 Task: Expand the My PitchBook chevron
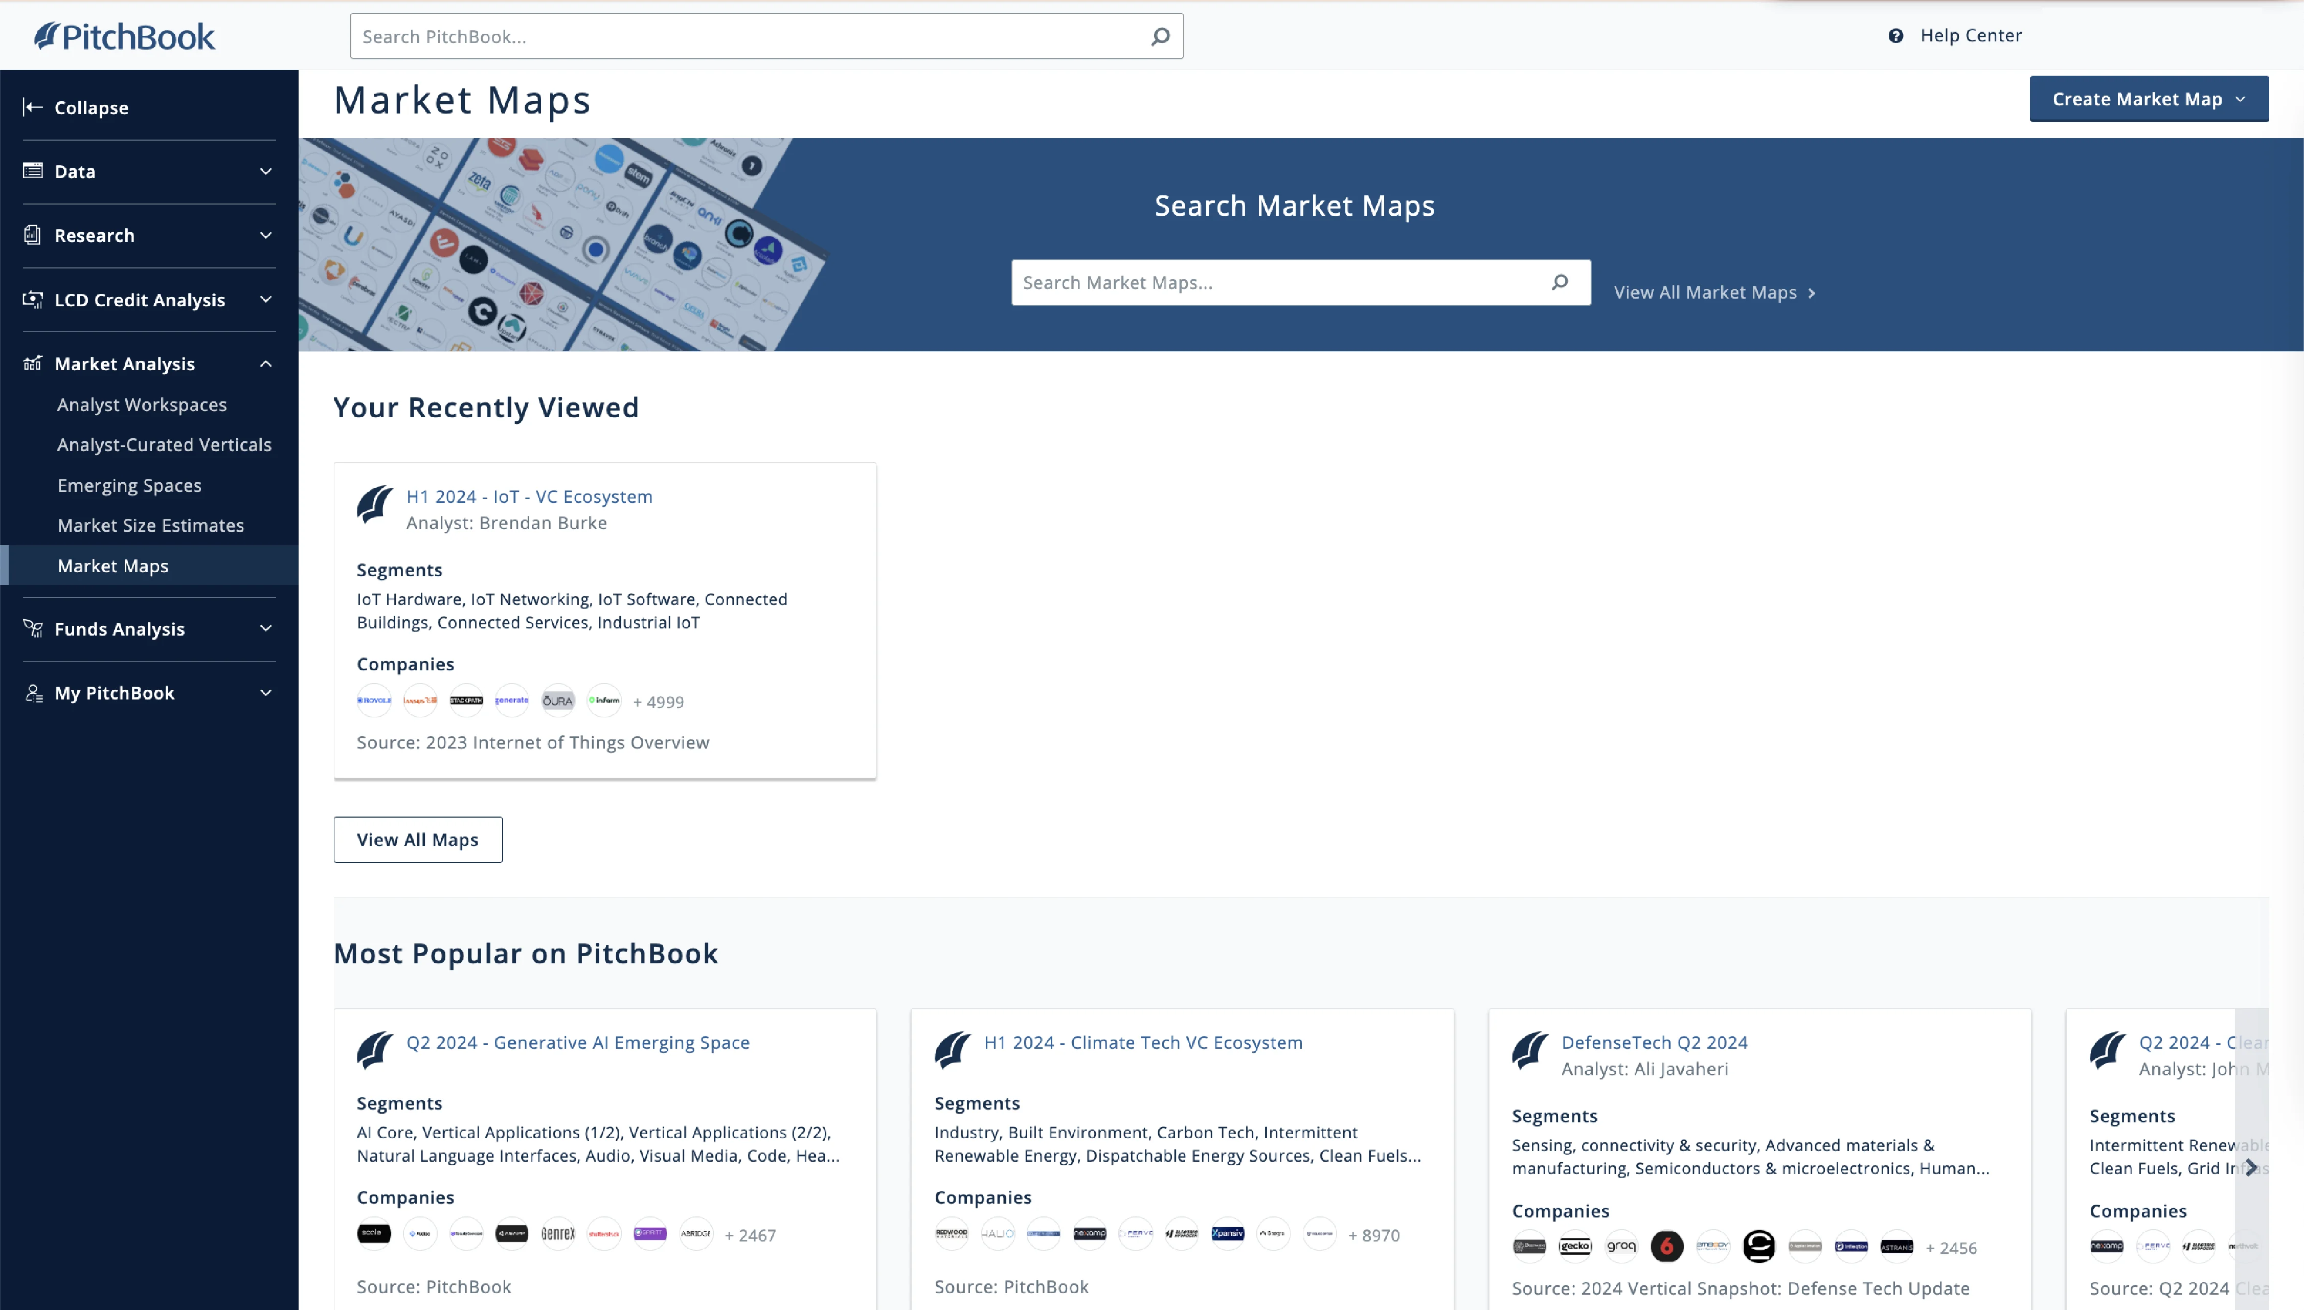point(265,693)
